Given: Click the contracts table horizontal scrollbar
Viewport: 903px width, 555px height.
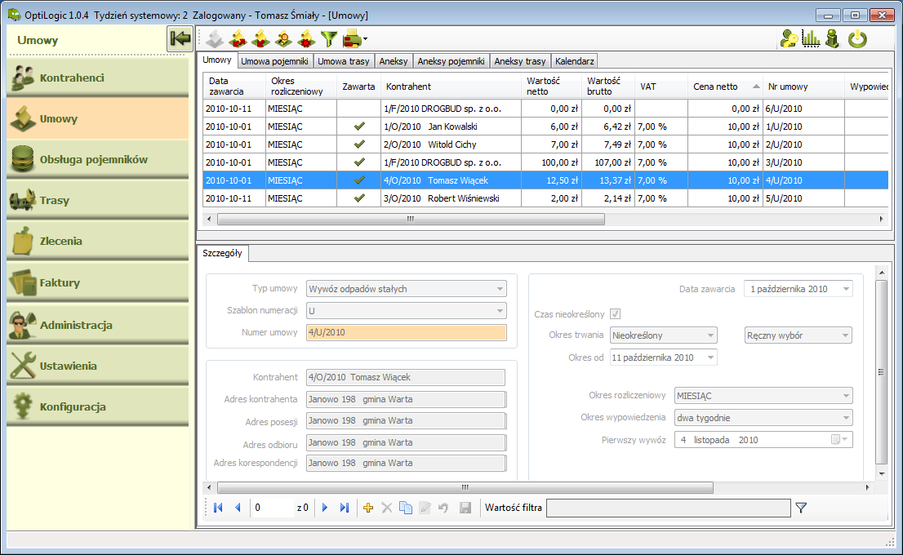Looking at the screenshot, I should 411,219.
